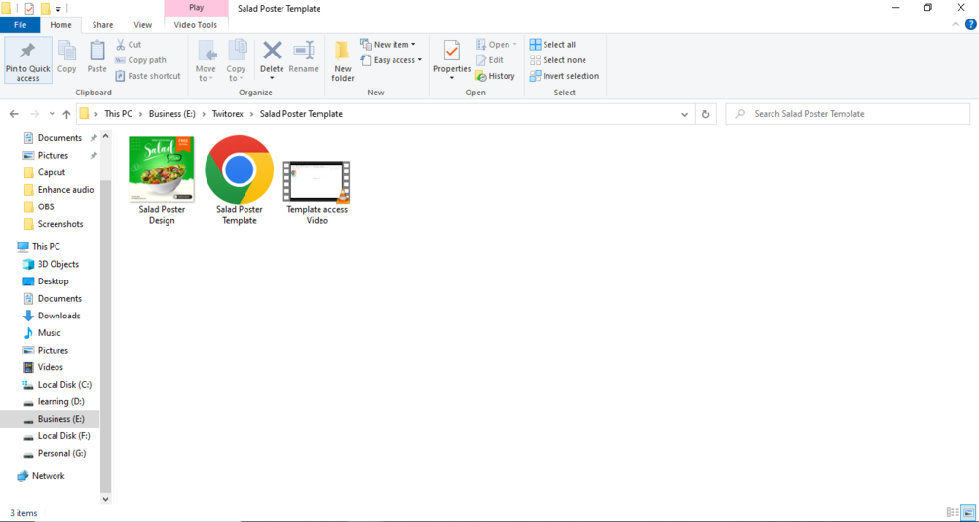This screenshot has height=522, width=979.
Task: Click the Help question mark icon
Action: pos(970,25)
